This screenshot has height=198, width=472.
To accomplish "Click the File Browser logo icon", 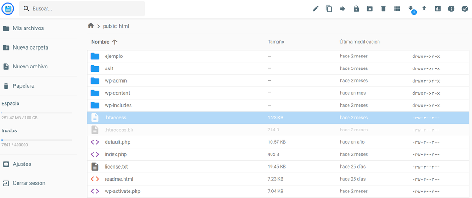I will [8, 9].
